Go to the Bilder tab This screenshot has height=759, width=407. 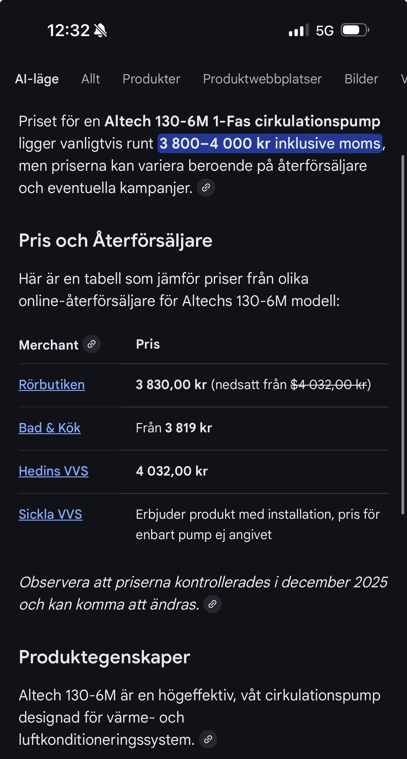[361, 79]
